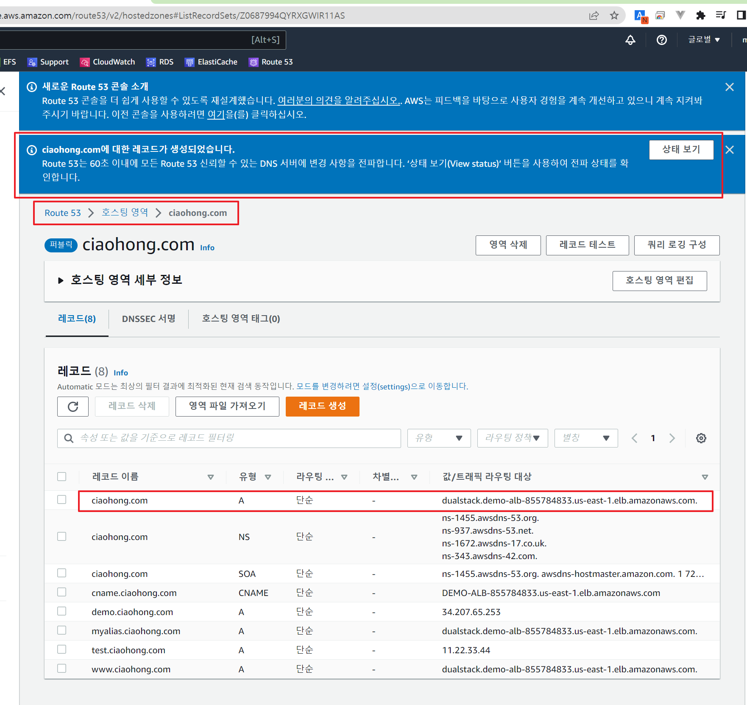
Task: Open the 유형 type filter dropdown
Action: point(439,438)
